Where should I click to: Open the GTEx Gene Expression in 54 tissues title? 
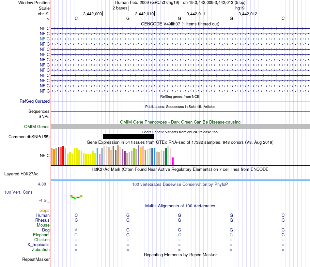pyautogui.click(x=180, y=142)
